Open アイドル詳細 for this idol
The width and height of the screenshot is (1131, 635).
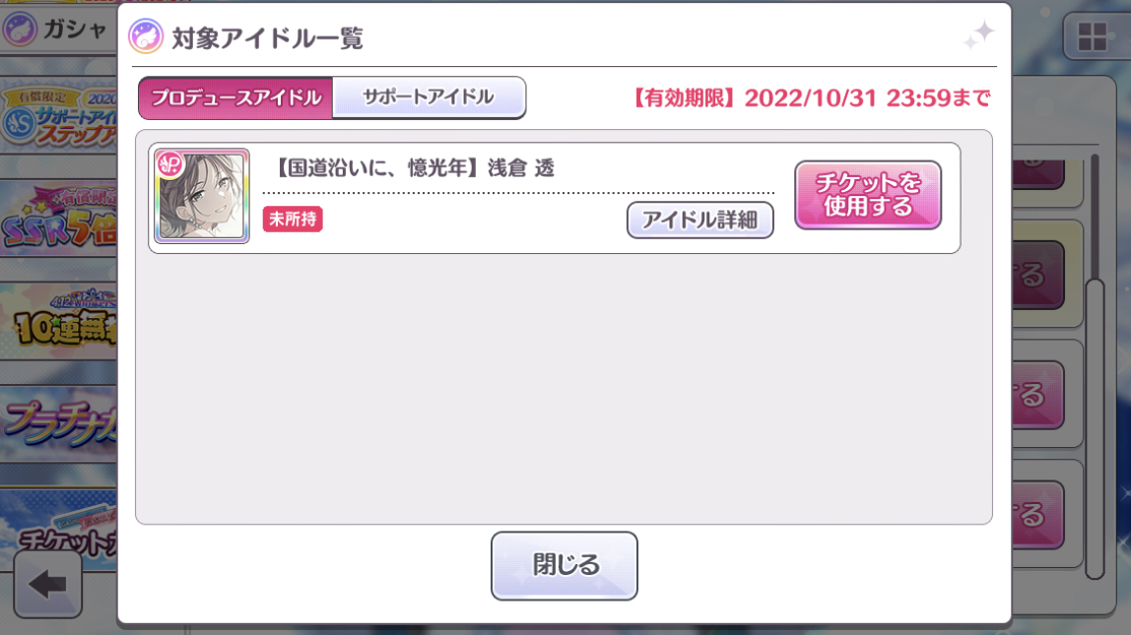tap(699, 220)
